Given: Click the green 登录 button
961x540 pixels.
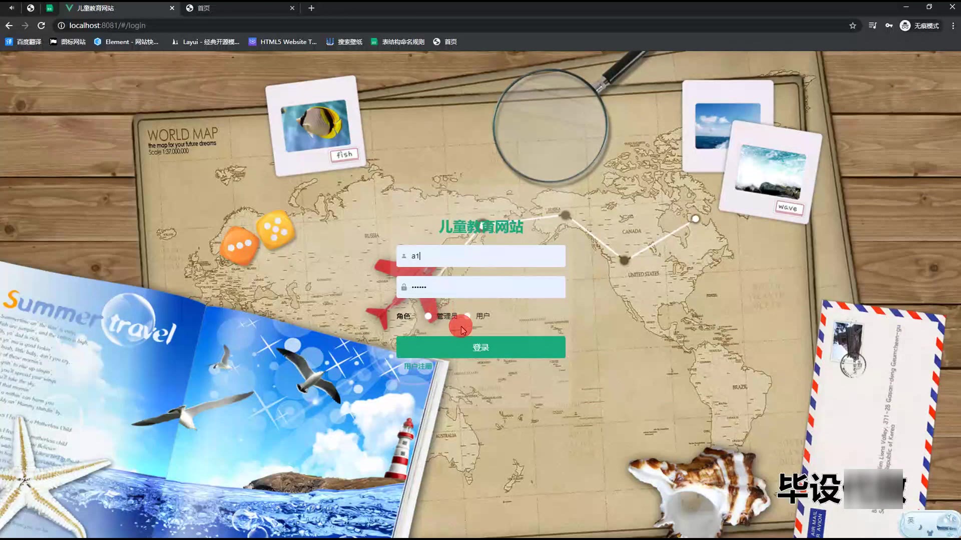Looking at the screenshot, I should tap(481, 347).
